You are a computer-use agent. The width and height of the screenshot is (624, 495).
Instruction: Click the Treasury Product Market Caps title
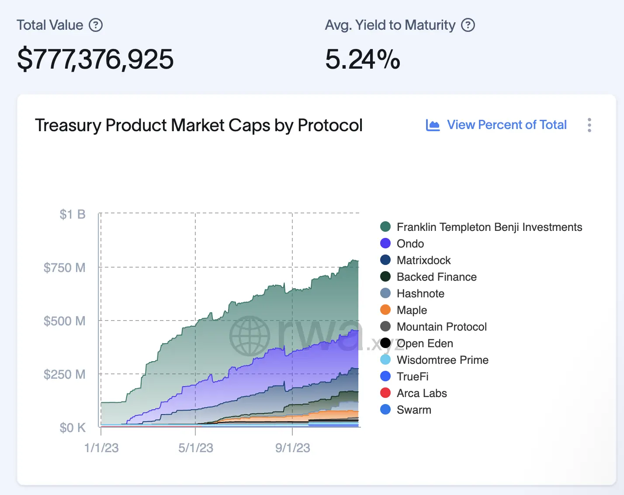pyautogui.click(x=199, y=125)
